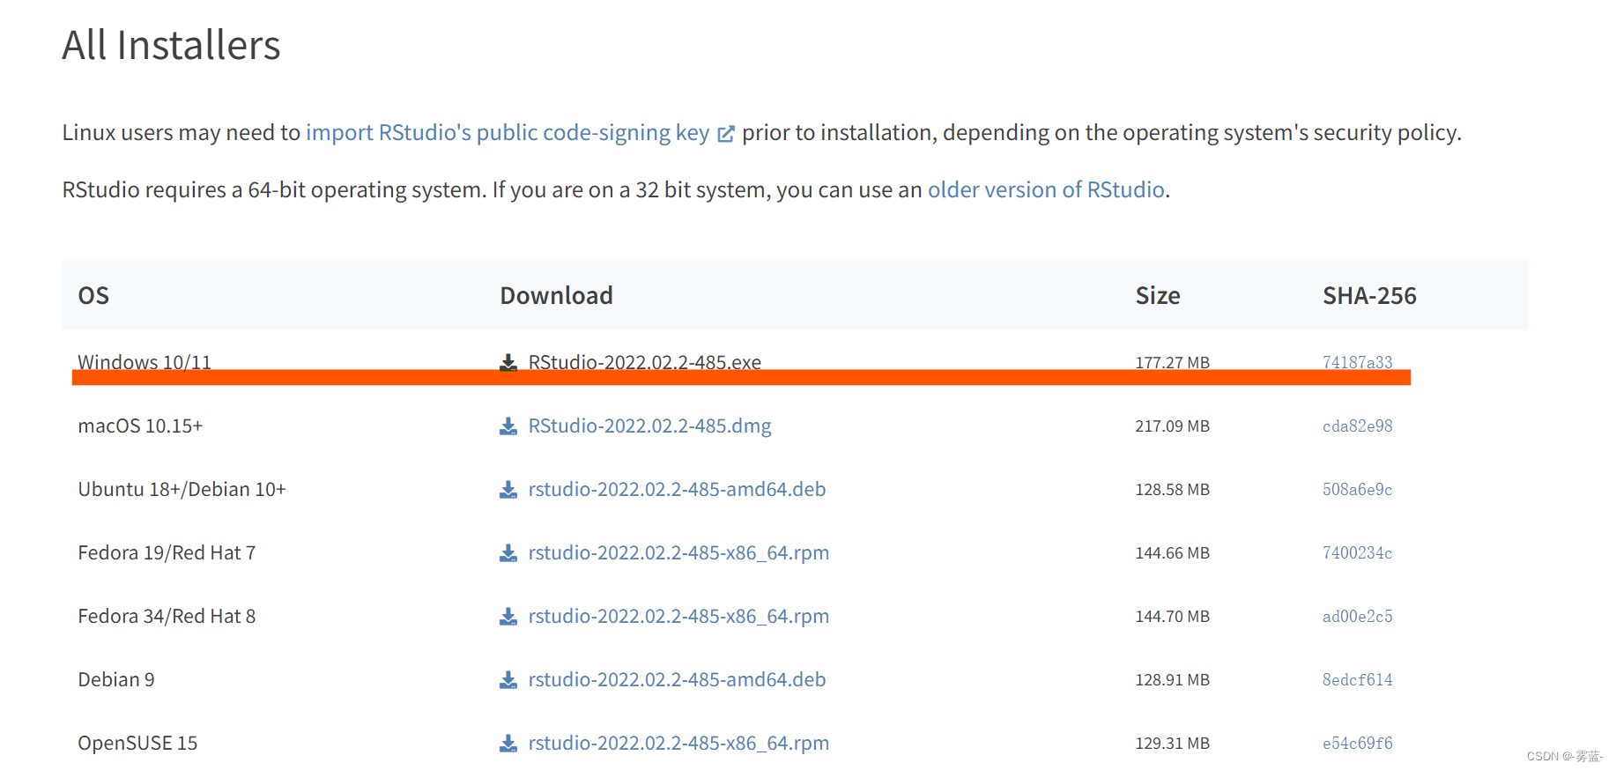
Task: Click download icon in OpenSUSE 15 row
Action: (x=508, y=744)
